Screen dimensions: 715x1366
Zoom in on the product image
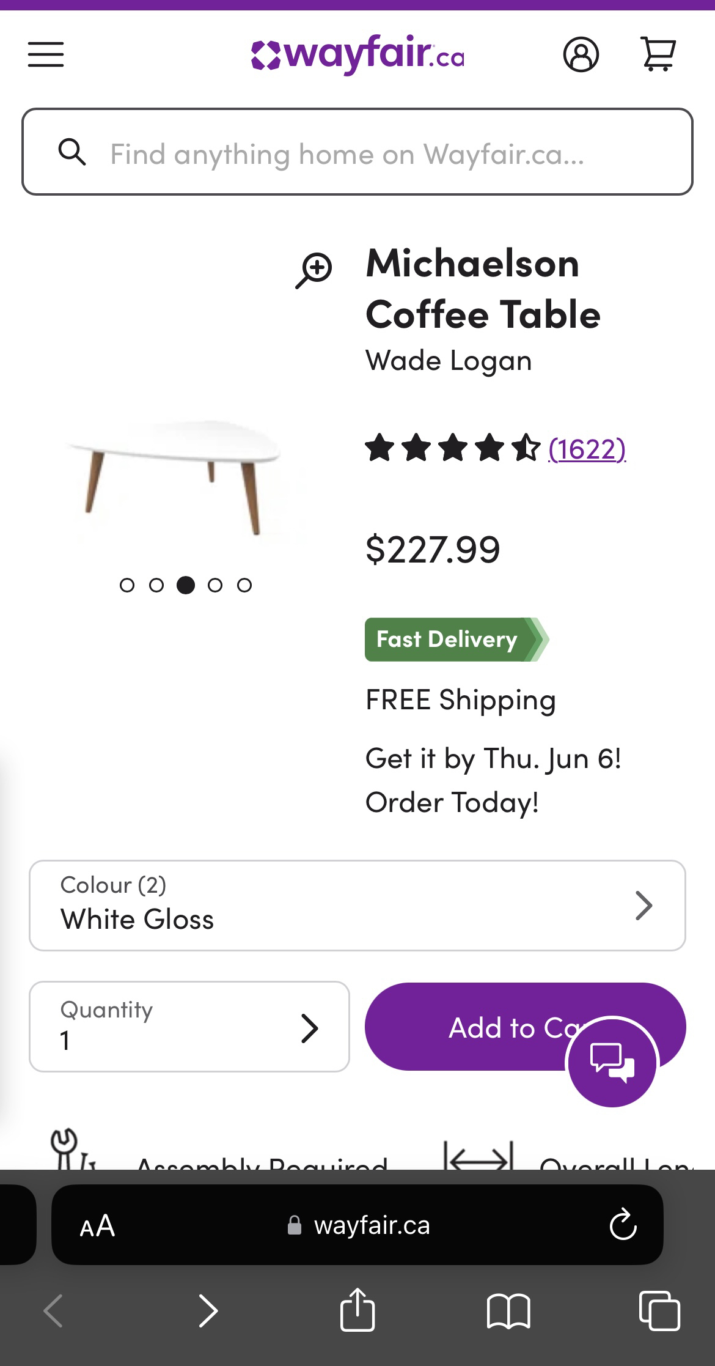point(314,270)
